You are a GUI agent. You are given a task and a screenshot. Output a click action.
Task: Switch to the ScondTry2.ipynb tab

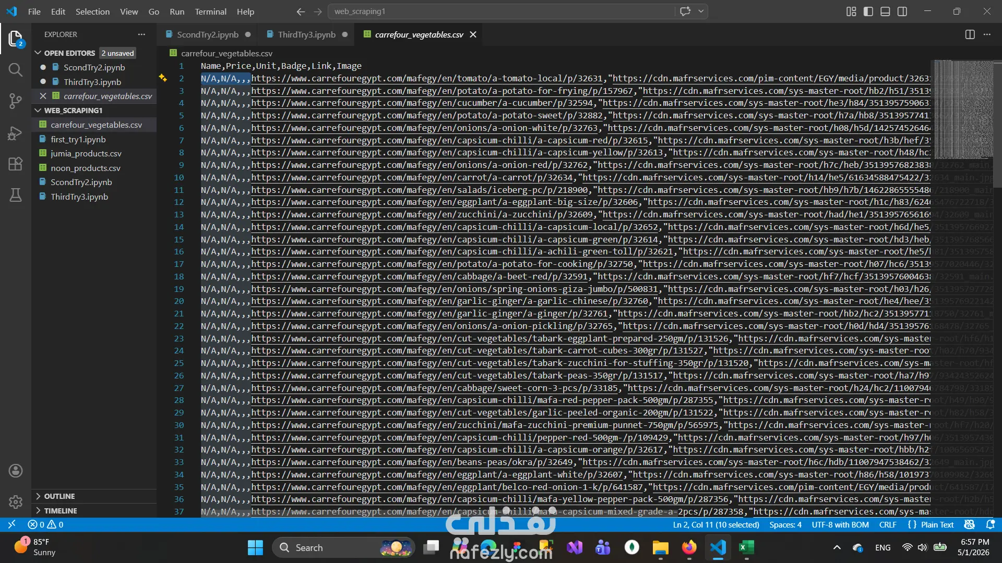pos(208,34)
